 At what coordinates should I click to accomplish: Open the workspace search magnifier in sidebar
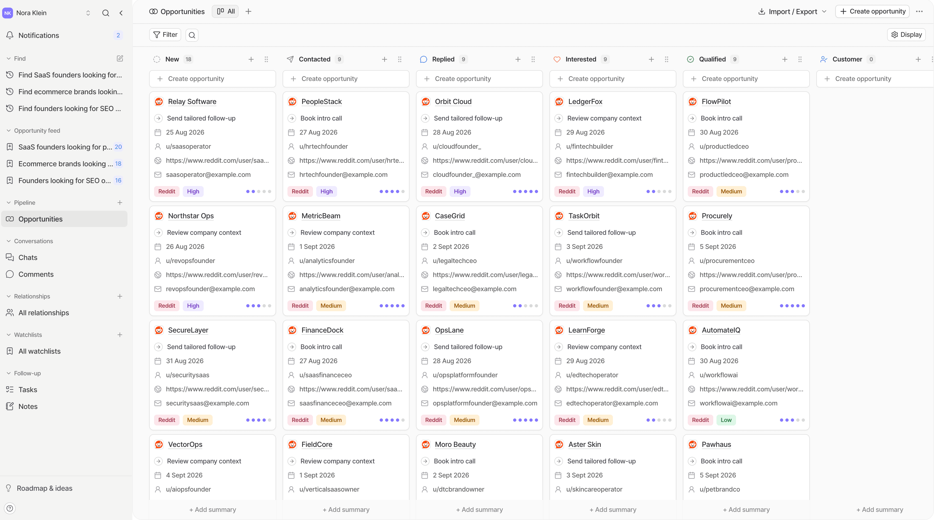(x=105, y=13)
